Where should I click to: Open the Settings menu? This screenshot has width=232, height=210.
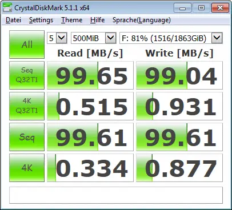click(x=41, y=20)
